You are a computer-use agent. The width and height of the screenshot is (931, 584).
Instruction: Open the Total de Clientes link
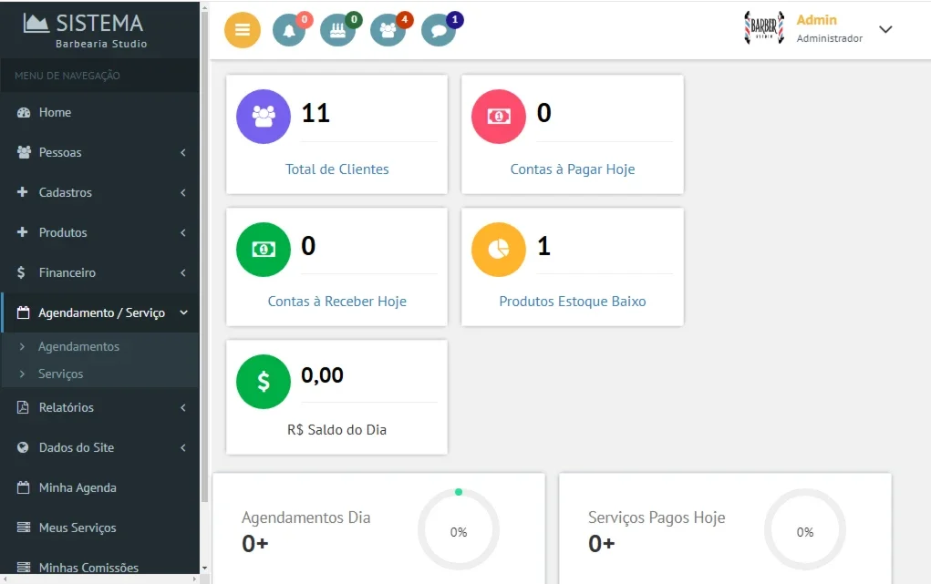click(x=337, y=169)
